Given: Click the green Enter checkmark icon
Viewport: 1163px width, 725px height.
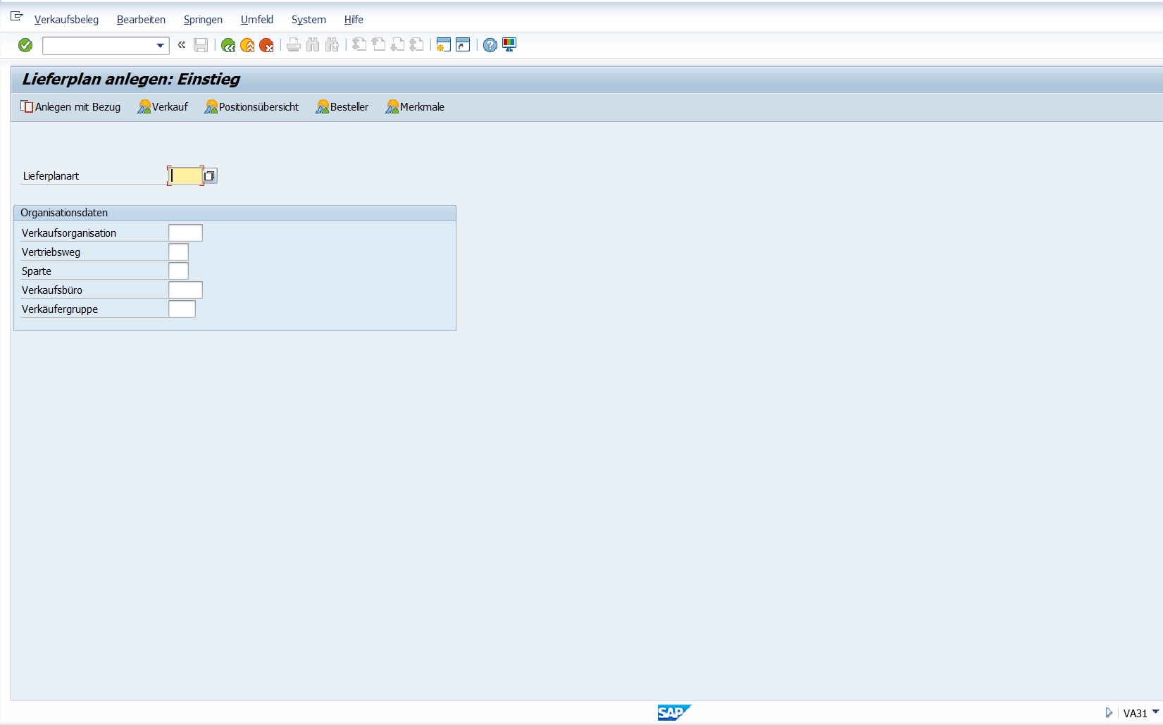Looking at the screenshot, I should click(25, 45).
